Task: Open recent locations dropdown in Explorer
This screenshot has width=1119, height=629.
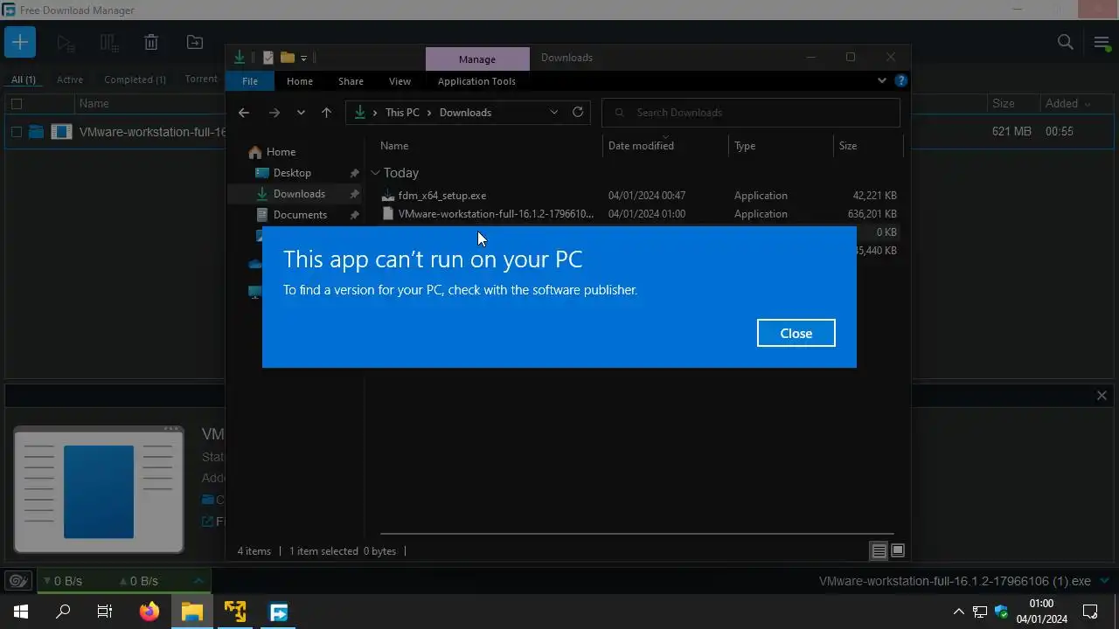Action: pos(301,113)
